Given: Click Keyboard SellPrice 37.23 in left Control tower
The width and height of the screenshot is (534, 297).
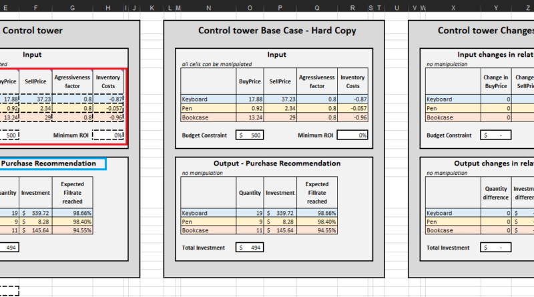Looking at the screenshot, I should pos(35,99).
